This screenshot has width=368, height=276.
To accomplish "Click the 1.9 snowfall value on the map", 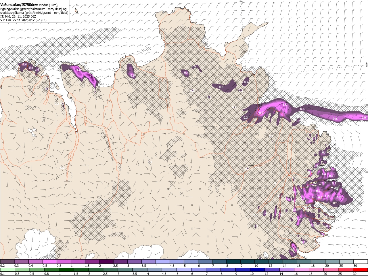I will (78, 70).
